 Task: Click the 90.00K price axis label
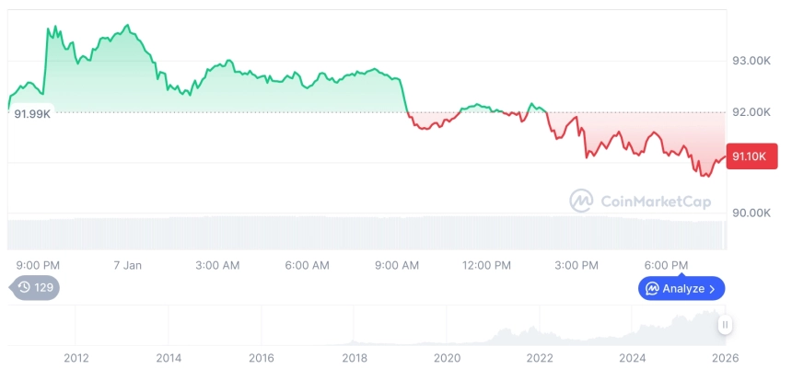click(x=751, y=213)
